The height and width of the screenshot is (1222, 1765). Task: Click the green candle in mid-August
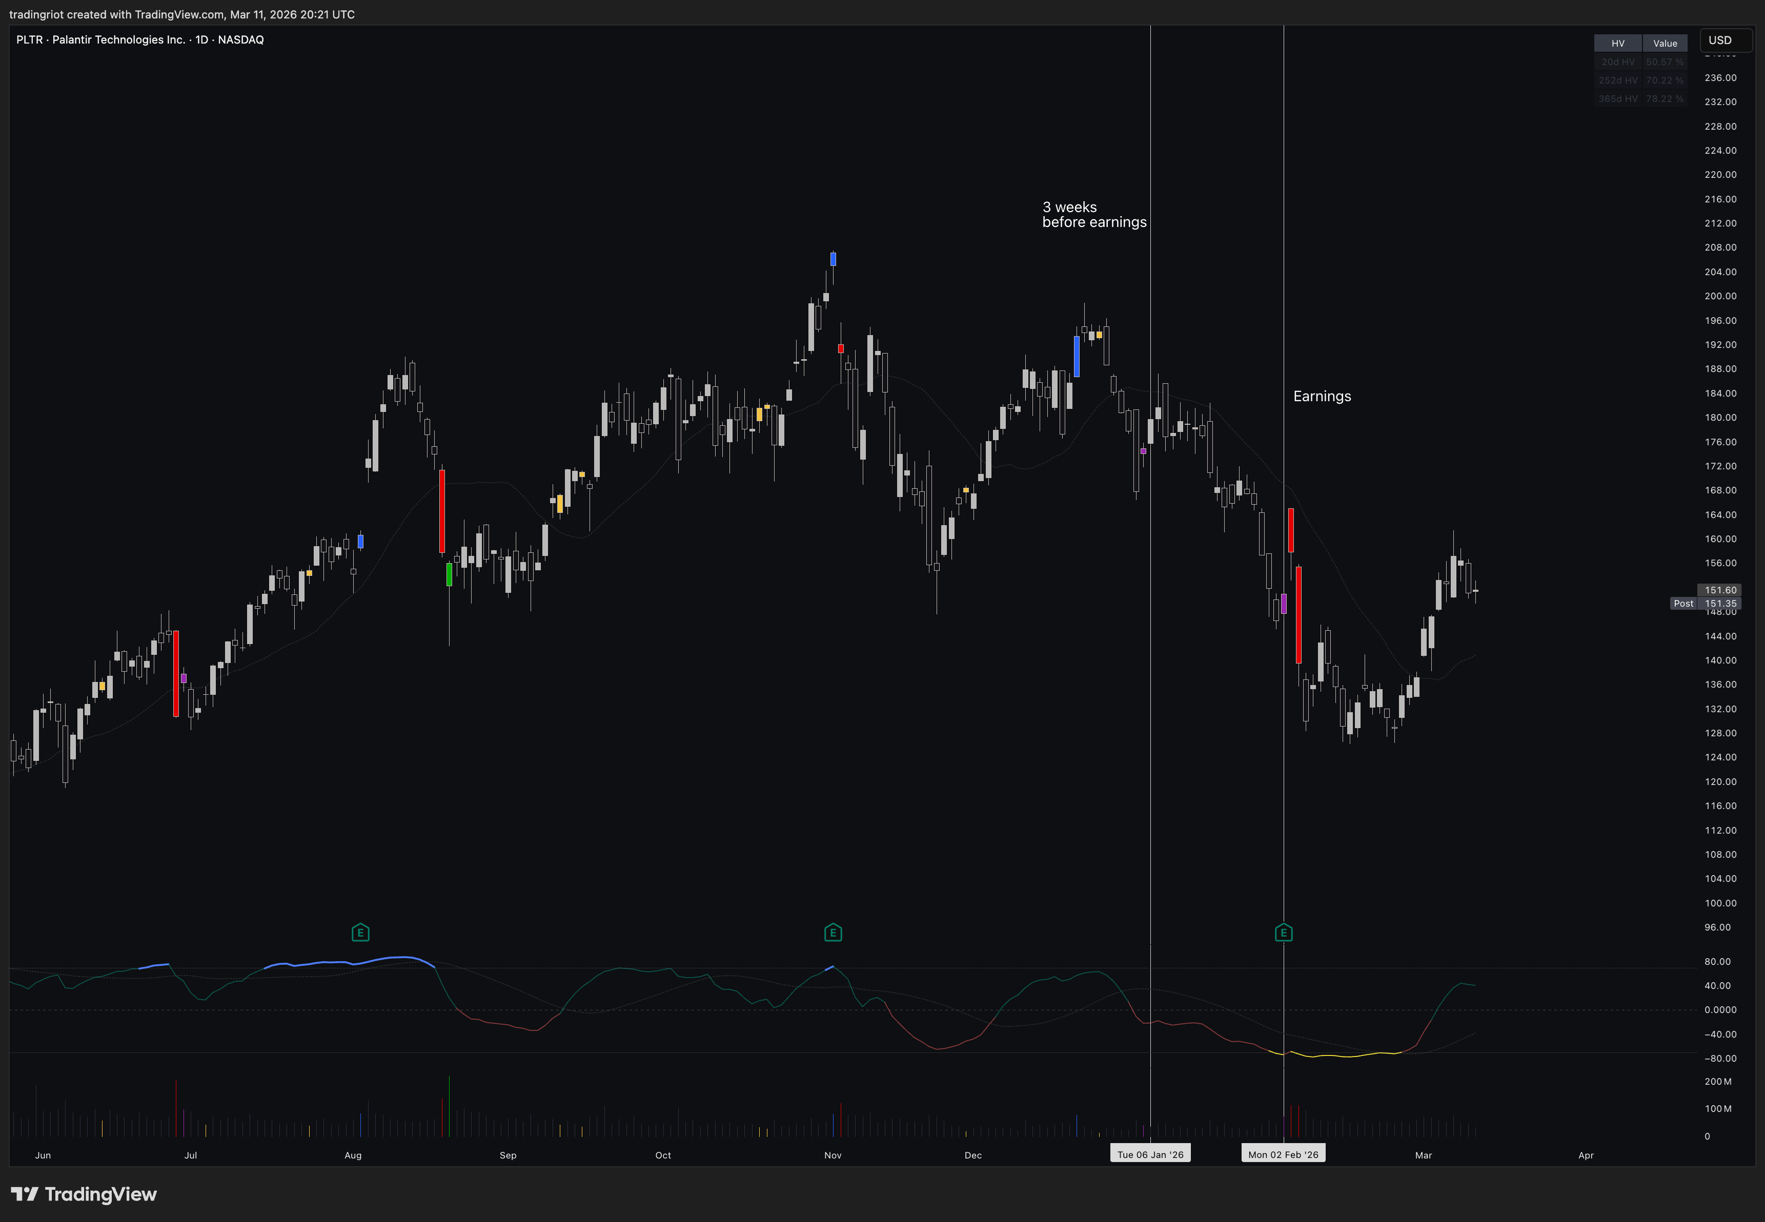449,574
